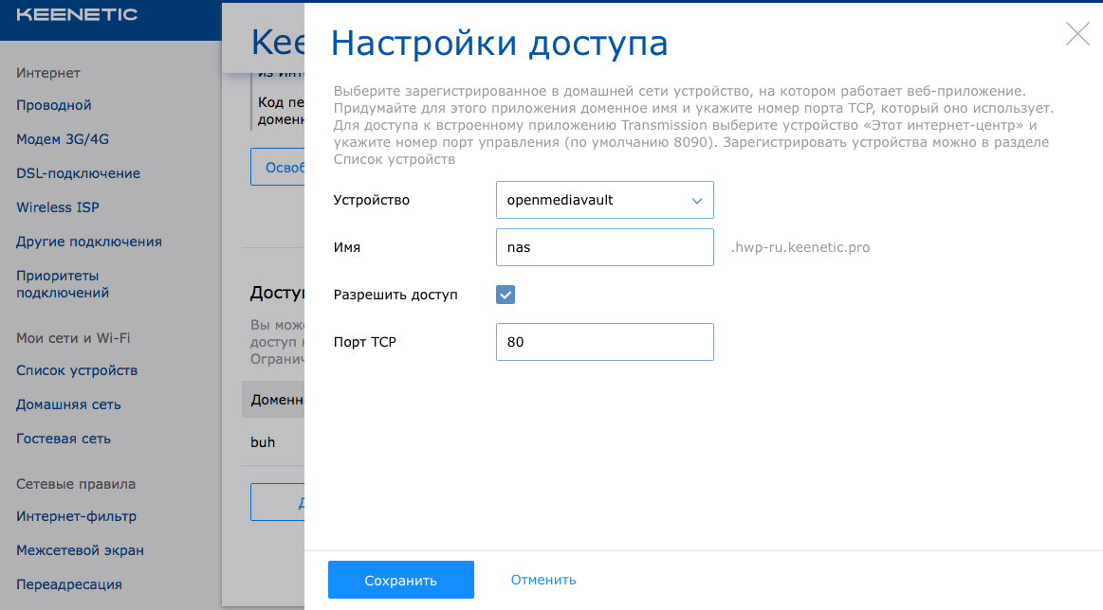Open Wireless ISP settings
The height and width of the screenshot is (610, 1103).
click(58, 207)
